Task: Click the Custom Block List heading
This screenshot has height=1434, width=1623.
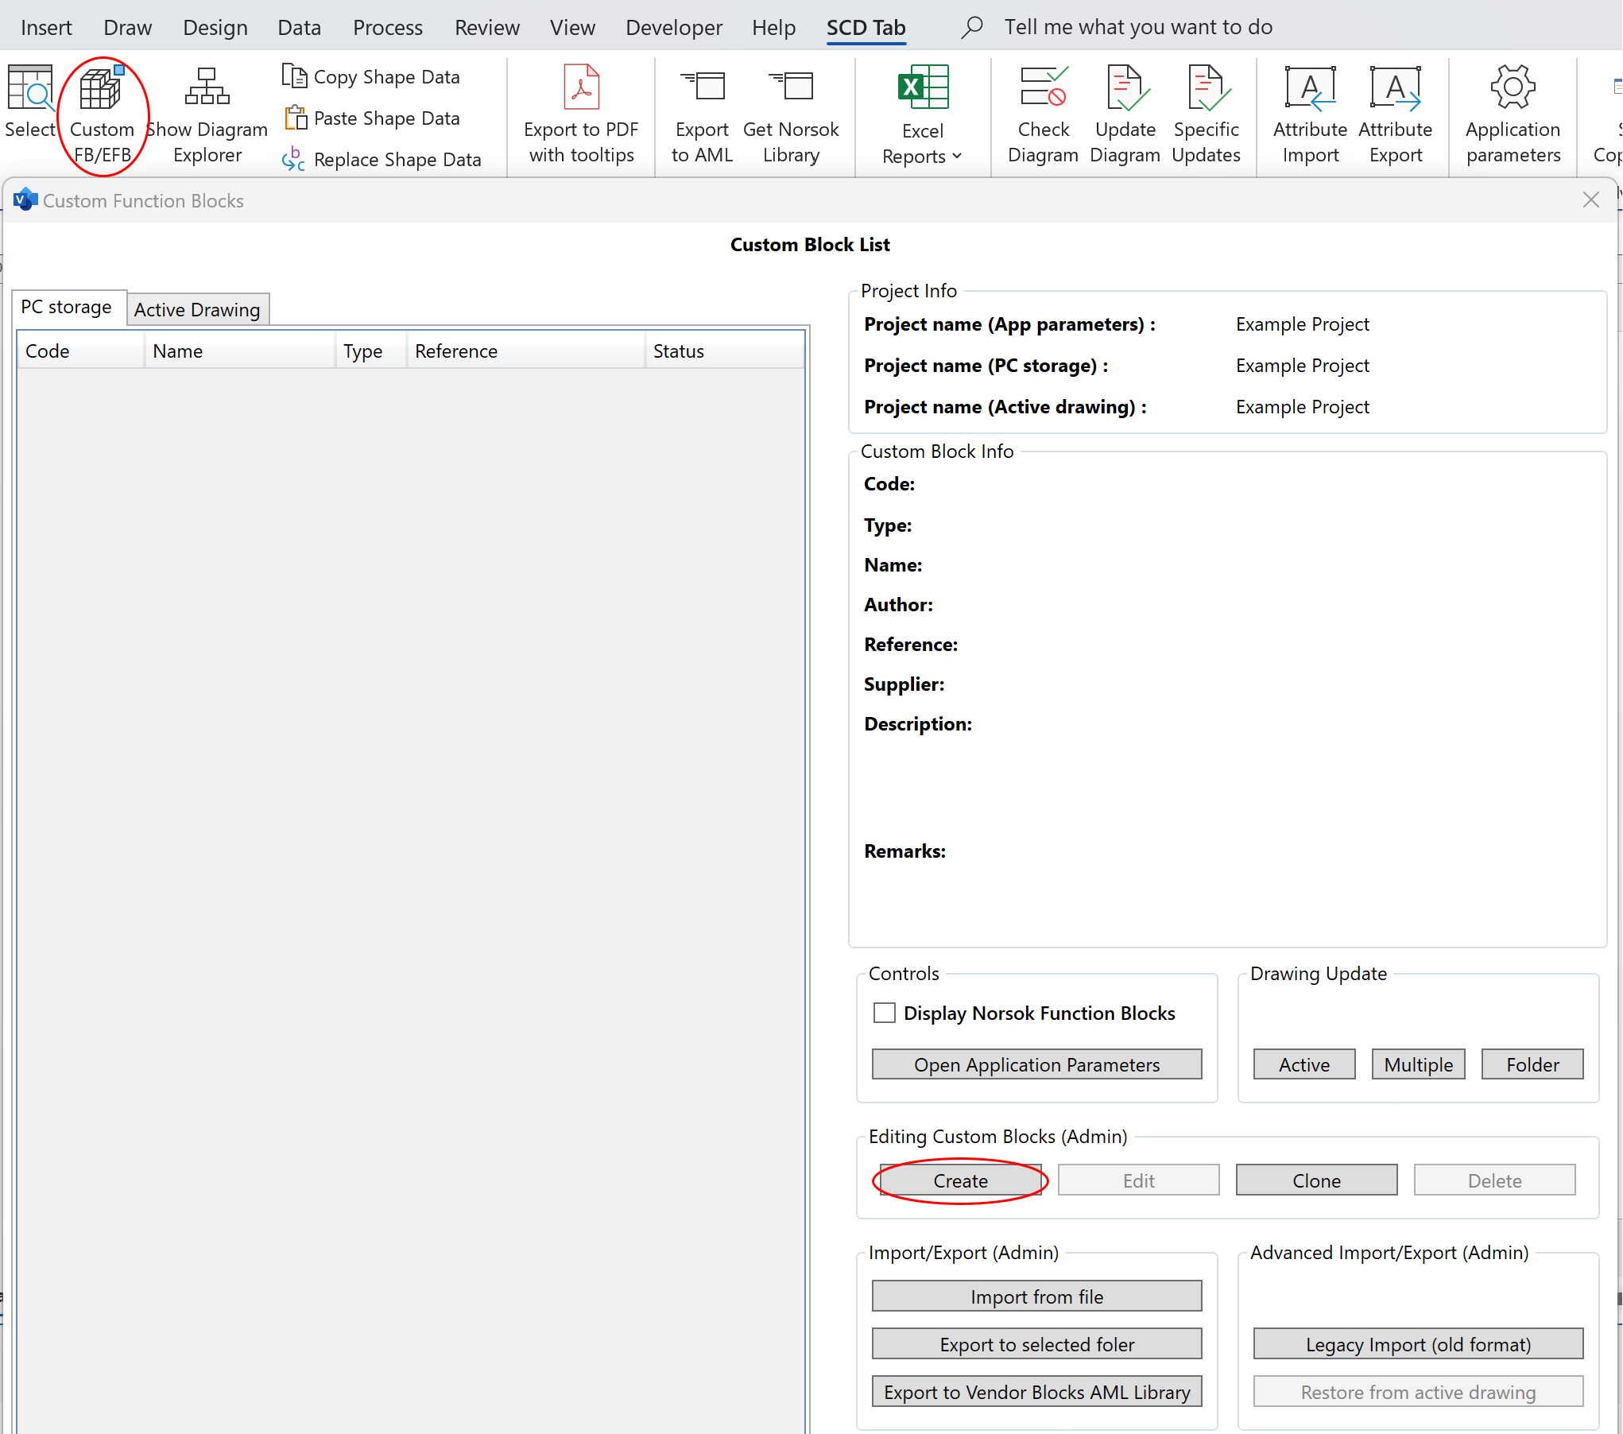Action: click(810, 245)
